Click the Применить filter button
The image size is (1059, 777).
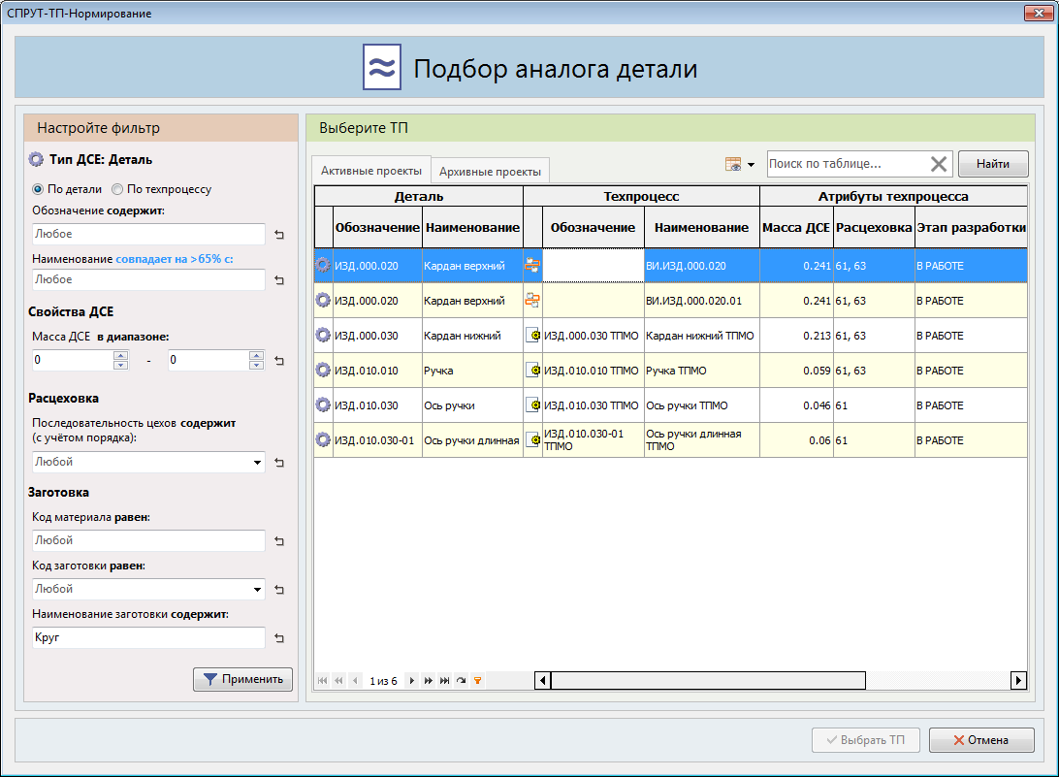pyautogui.click(x=242, y=680)
